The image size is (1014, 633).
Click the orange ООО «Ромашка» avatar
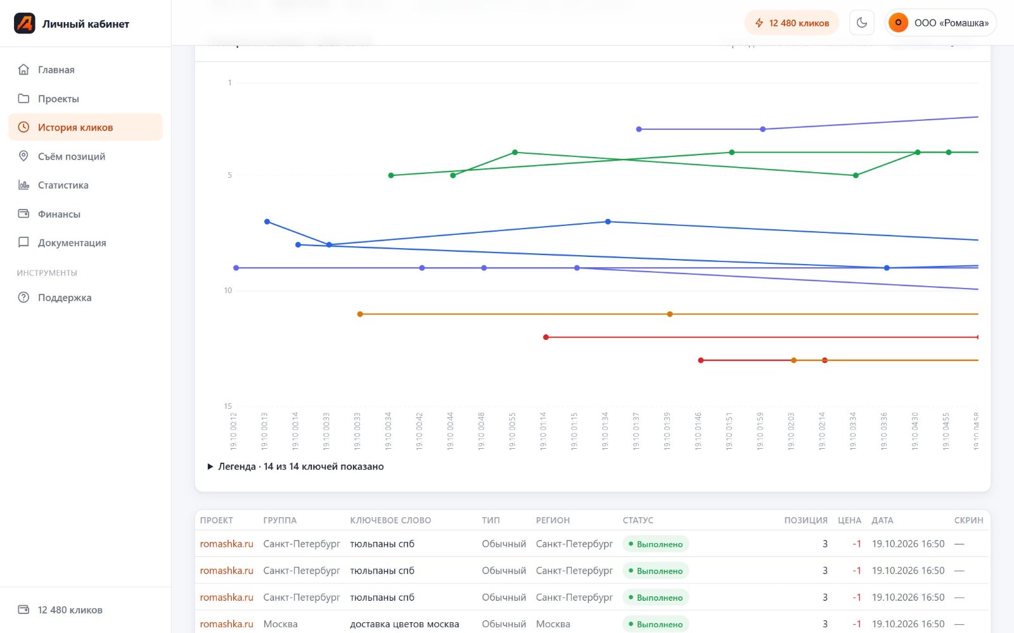(898, 23)
